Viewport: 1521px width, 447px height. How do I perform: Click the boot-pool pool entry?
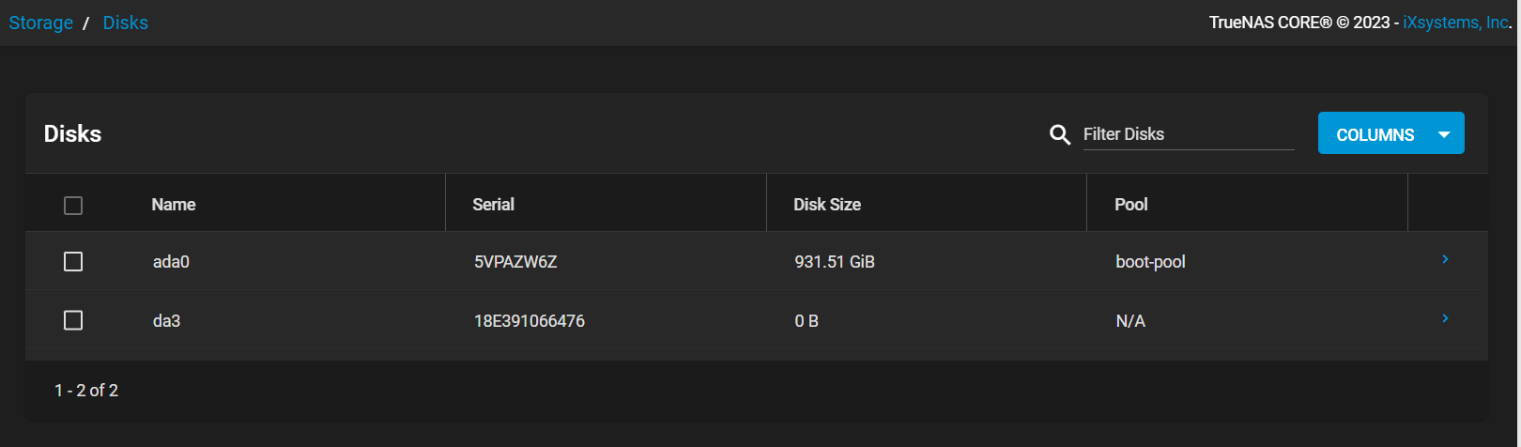[1150, 262]
